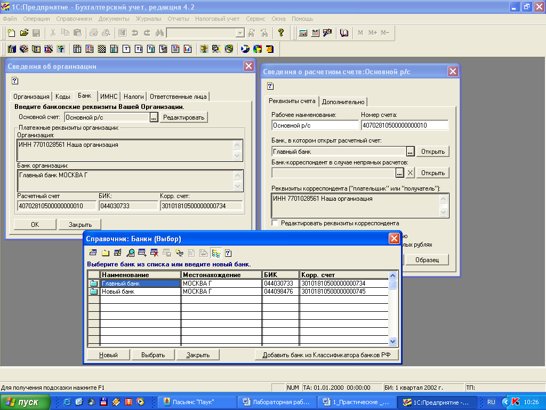Switch to the Организация tab
The width and height of the screenshot is (546, 410).
pos(31,97)
